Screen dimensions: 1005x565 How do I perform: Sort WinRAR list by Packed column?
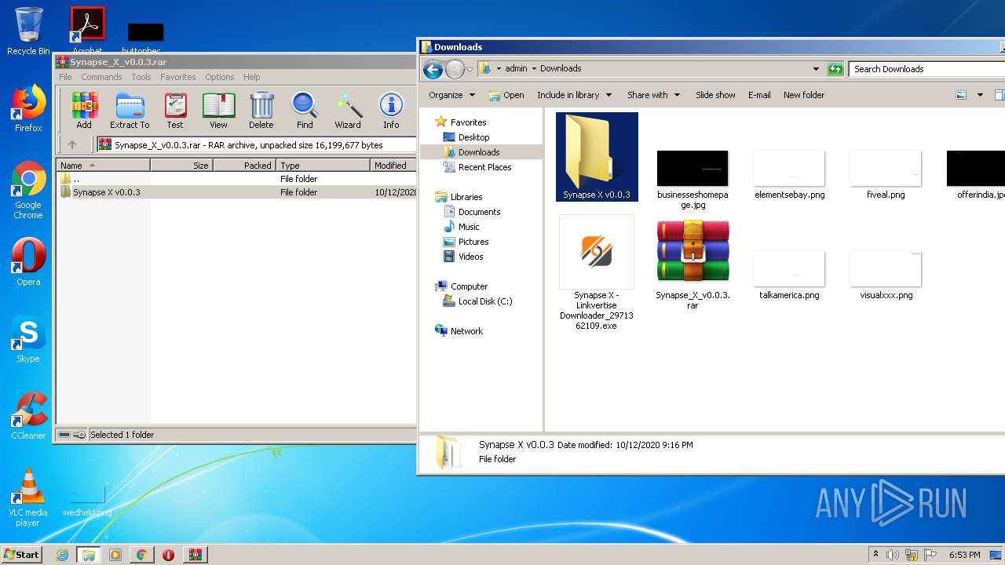[x=244, y=166]
